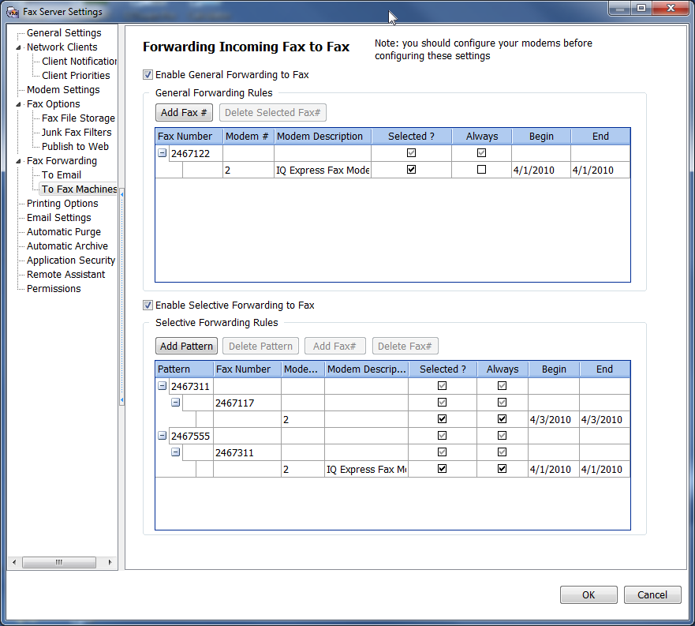Select To Email under Fax Forwarding
Image resolution: width=695 pixels, height=626 pixels.
coord(62,175)
